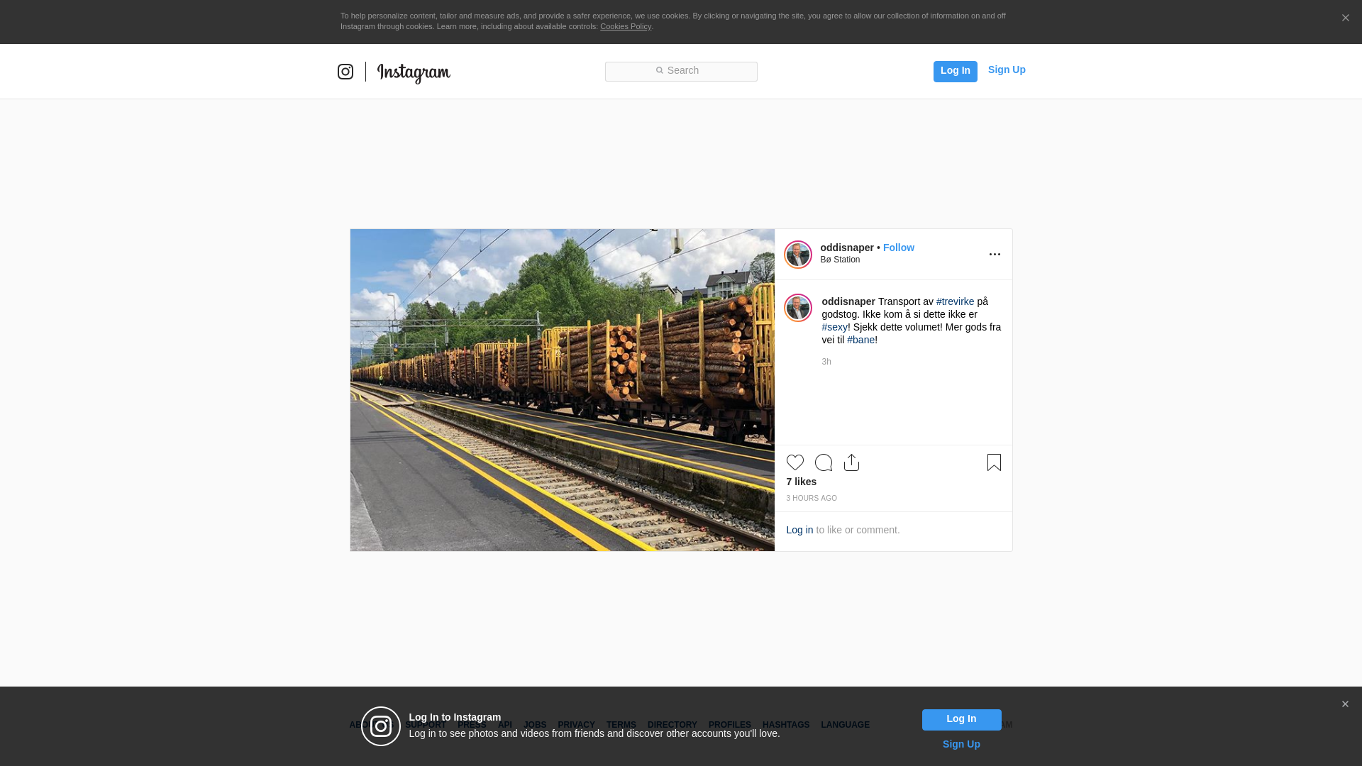Image resolution: width=1362 pixels, height=766 pixels.
Task: Open the JOBS footer link
Action: point(535,725)
